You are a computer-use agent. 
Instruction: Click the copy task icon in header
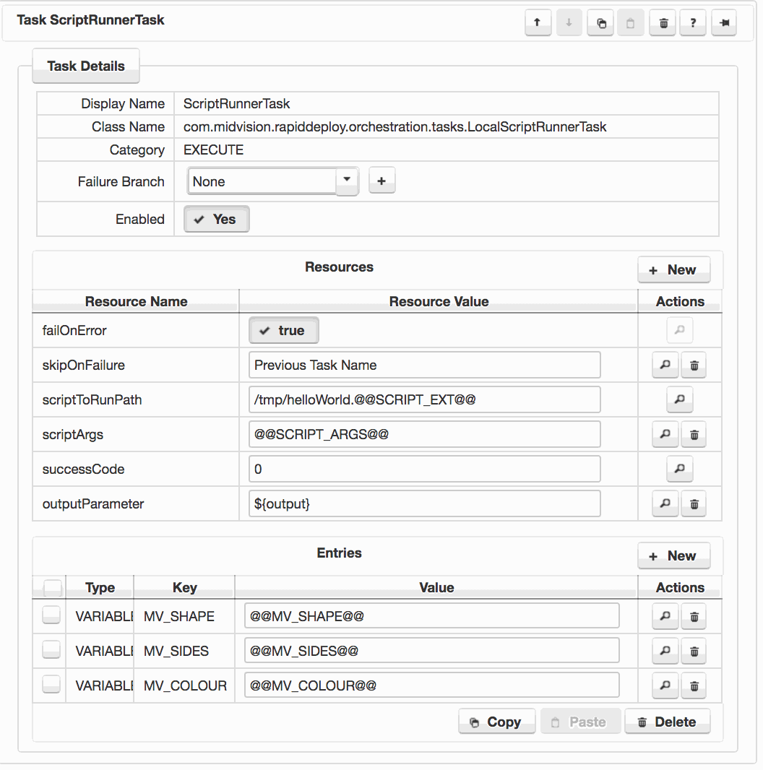tap(600, 22)
